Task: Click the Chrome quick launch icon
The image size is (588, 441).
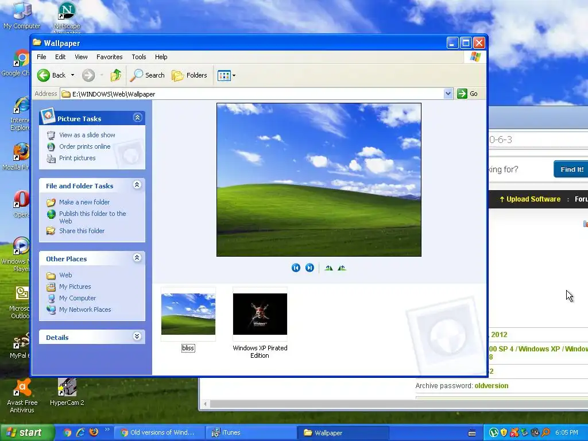Action: coord(67,432)
